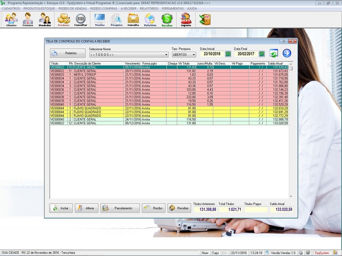Click the green Receber dollar icon
The width and height of the screenshot is (342, 256).
pos(167,19)
